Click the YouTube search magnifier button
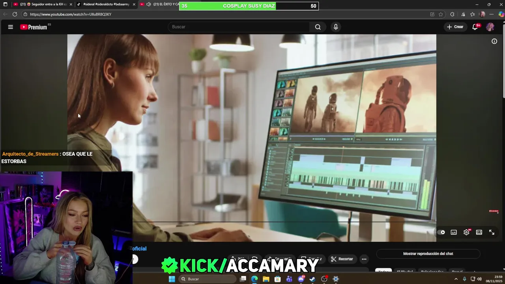Screen dimensions: 505x284 318,27
